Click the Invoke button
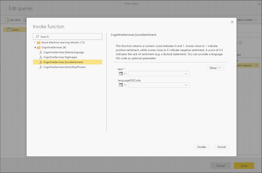The width and height of the screenshot is (262, 173). point(201,147)
